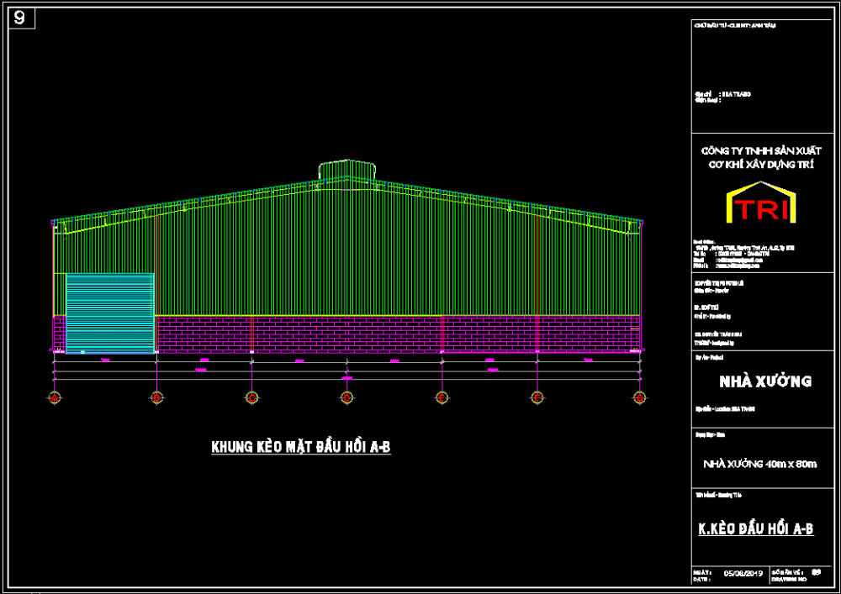Click the drawing number label in title block
This screenshot has height=594, width=841.
click(x=789, y=576)
